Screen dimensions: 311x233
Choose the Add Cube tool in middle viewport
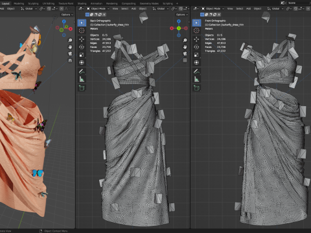[x=82, y=88]
